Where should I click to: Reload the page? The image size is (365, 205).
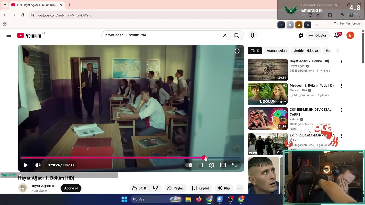(x=22, y=15)
